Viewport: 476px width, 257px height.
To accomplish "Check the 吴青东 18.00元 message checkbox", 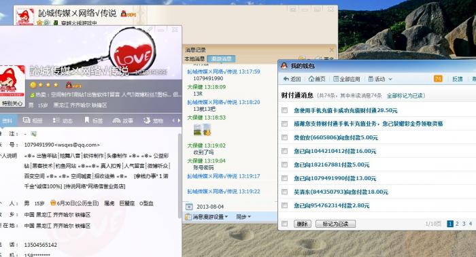I will [x=284, y=192].
